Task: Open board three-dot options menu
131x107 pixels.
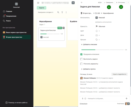Action: pyautogui.click(x=66, y=12)
